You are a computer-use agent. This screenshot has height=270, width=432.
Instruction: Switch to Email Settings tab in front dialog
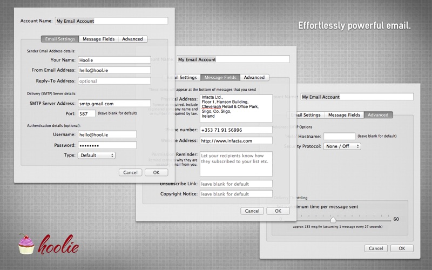[x=60, y=39]
